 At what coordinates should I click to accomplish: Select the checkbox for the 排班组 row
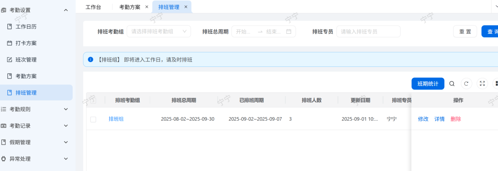(93, 119)
